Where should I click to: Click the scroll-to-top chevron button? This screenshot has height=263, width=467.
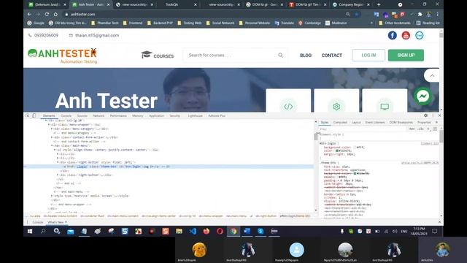432,76
